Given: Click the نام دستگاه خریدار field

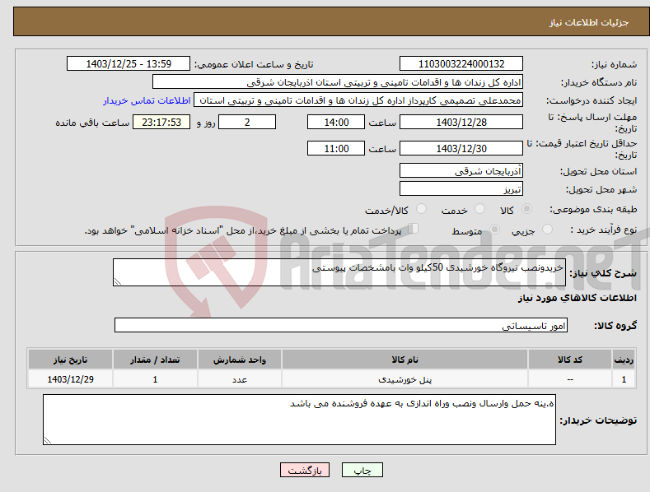Looking at the screenshot, I should click(x=338, y=82).
